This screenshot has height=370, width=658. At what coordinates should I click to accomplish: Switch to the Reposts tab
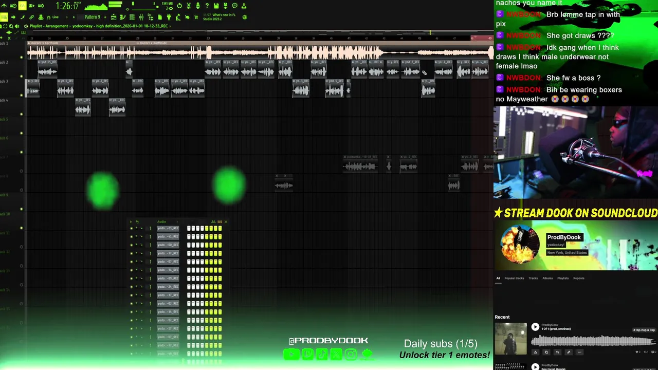pos(579,278)
